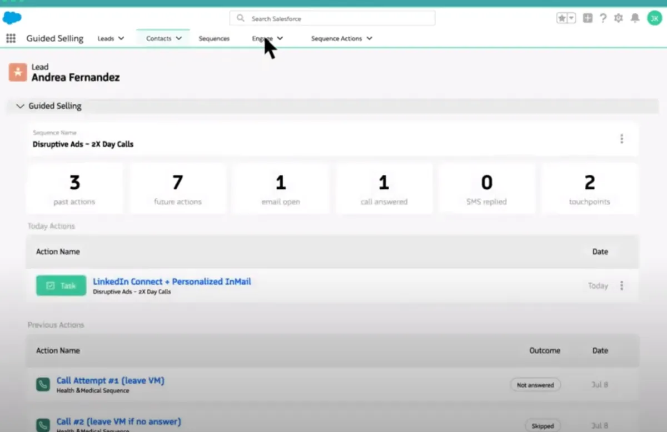Open the notifications bell icon
Image resolution: width=667 pixels, height=432 pixels.
(x=635, y=18)
